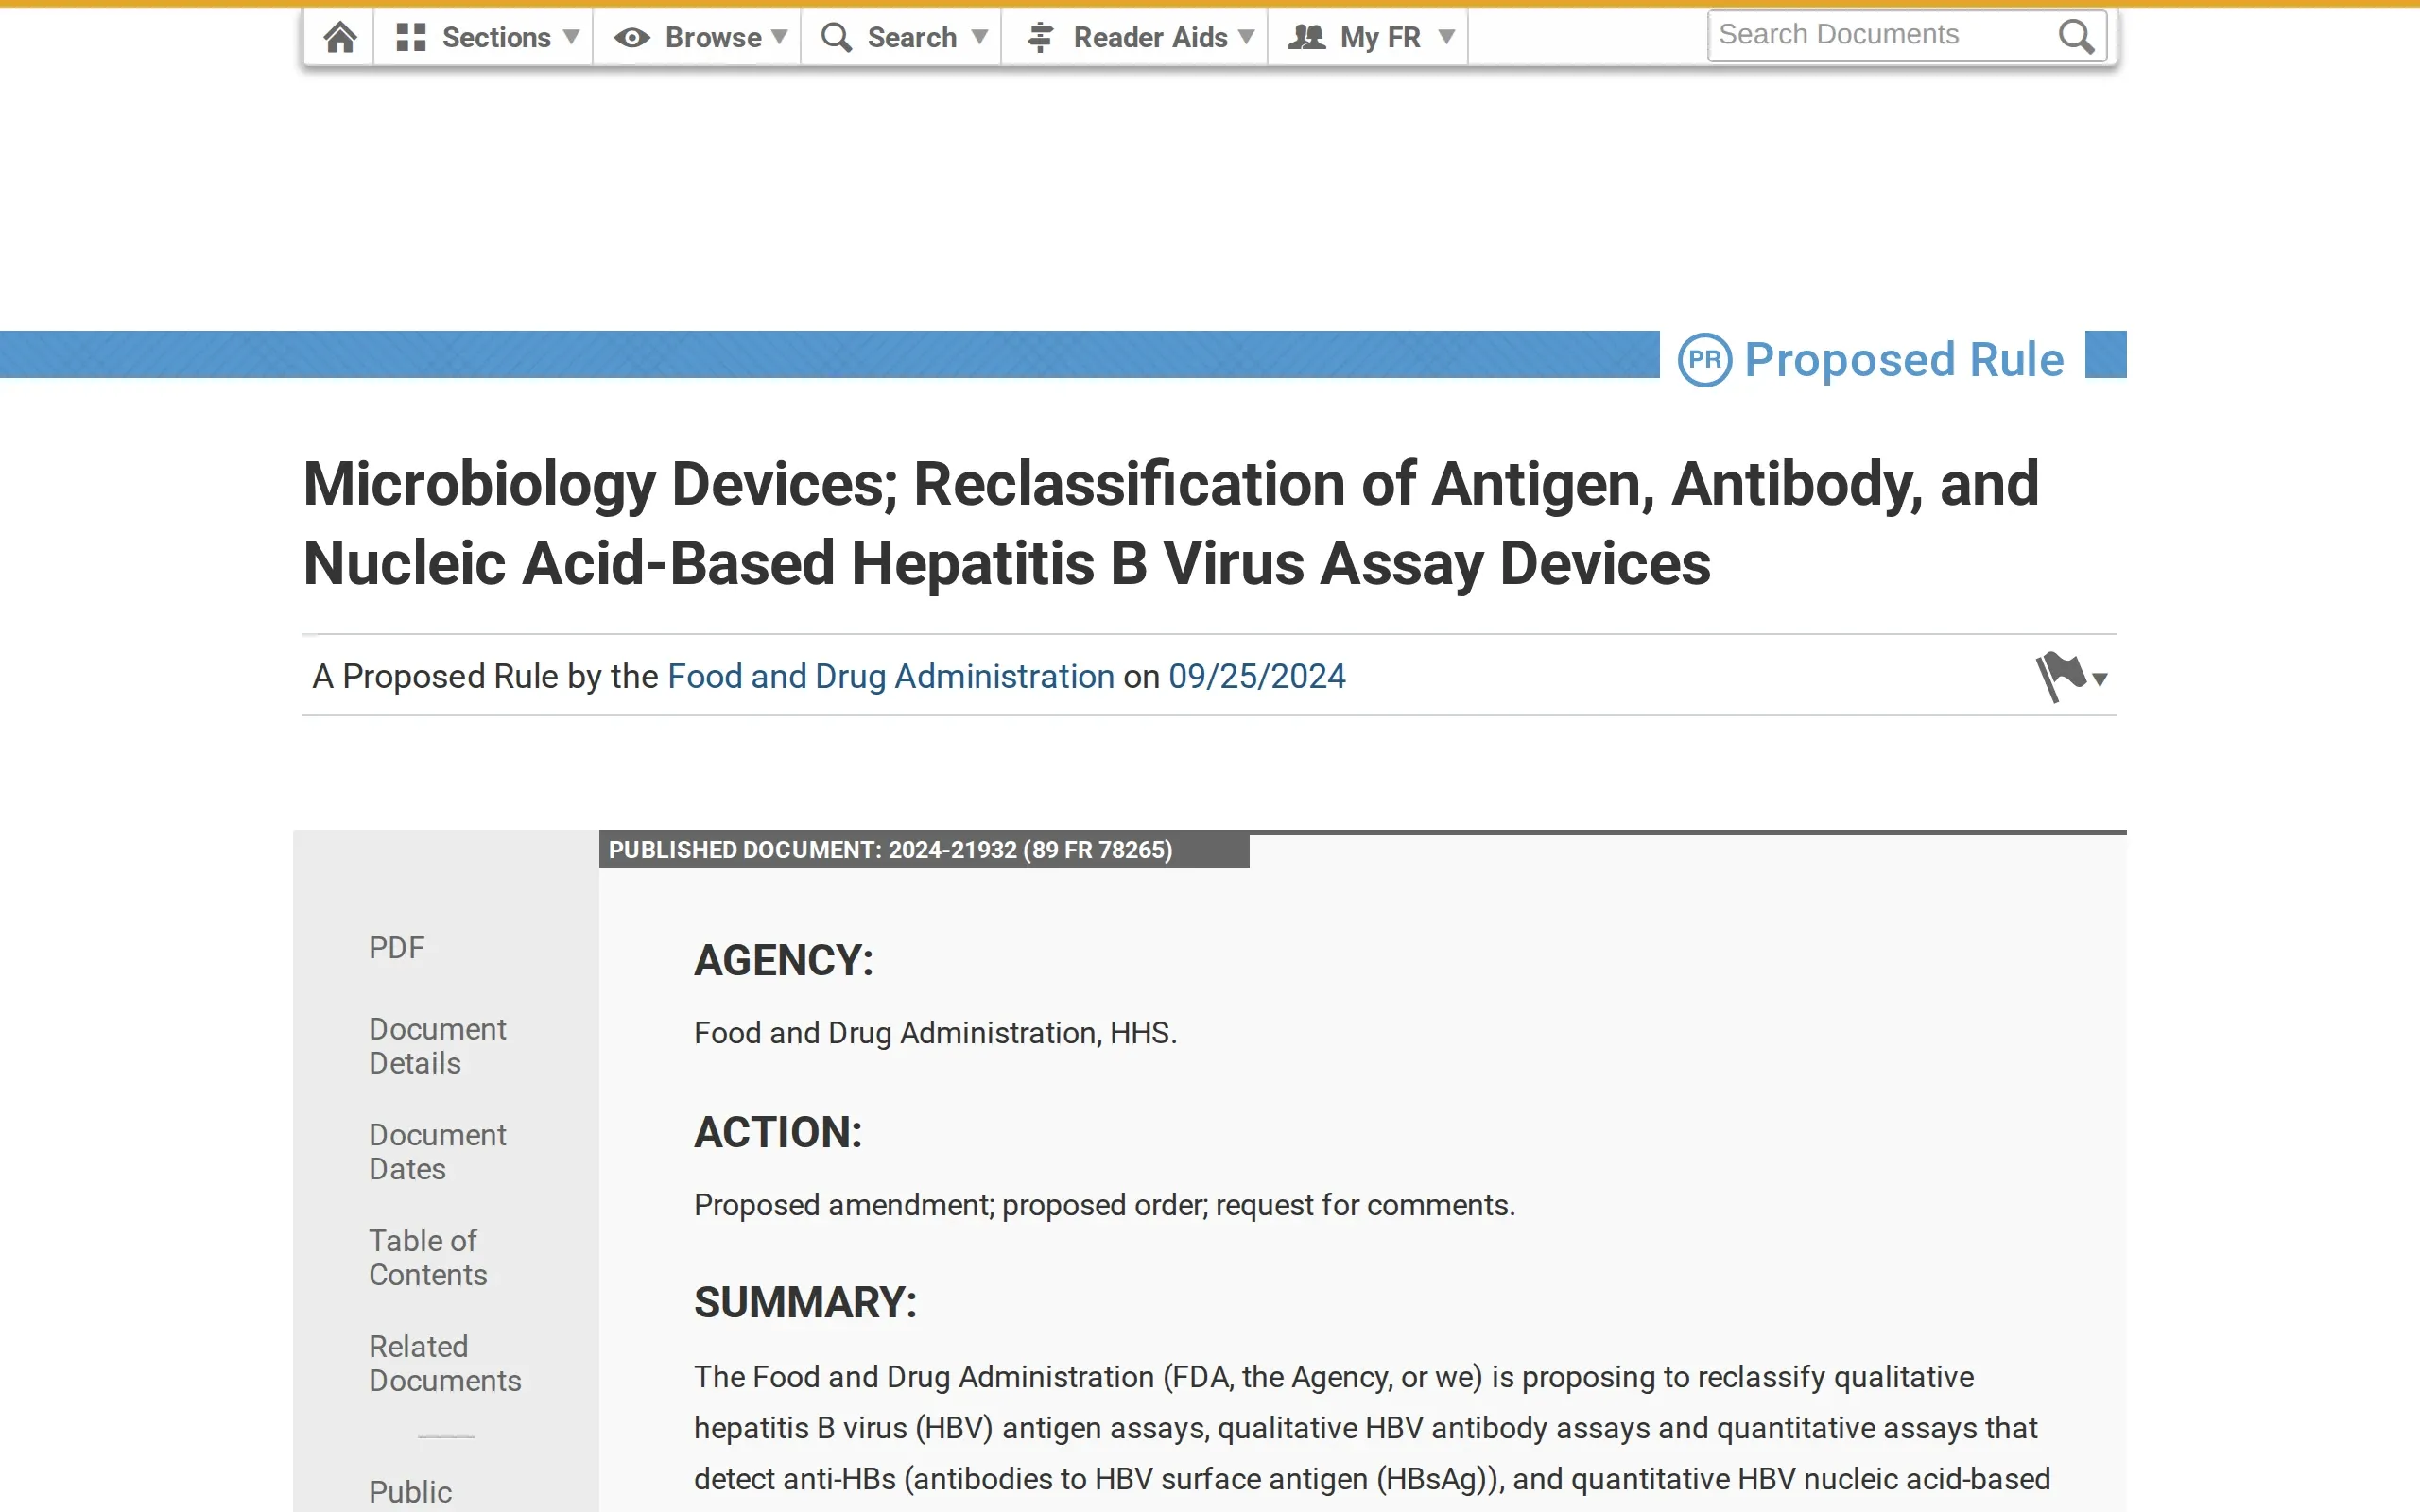Click 'Food and Drug Administration, HHS.' text

click(x=935, y=1032)
